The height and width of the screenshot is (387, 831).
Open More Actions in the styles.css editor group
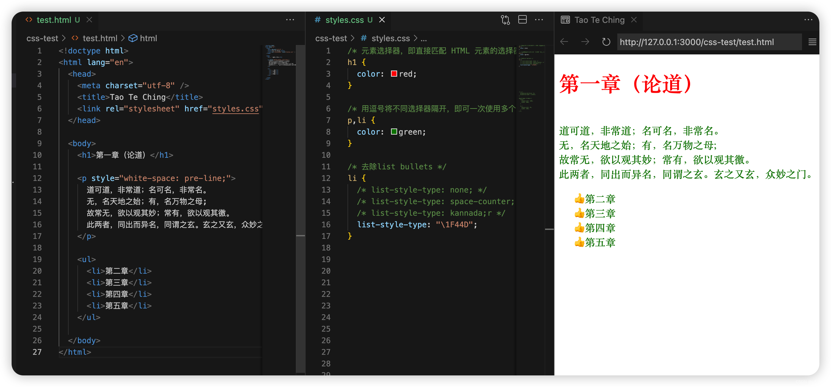click(539, 20)
